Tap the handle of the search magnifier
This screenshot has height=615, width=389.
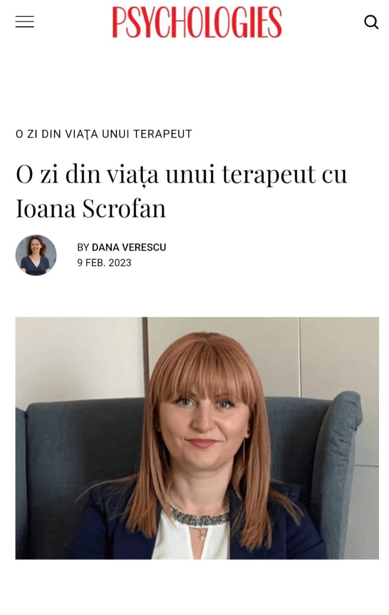(376, 26)
